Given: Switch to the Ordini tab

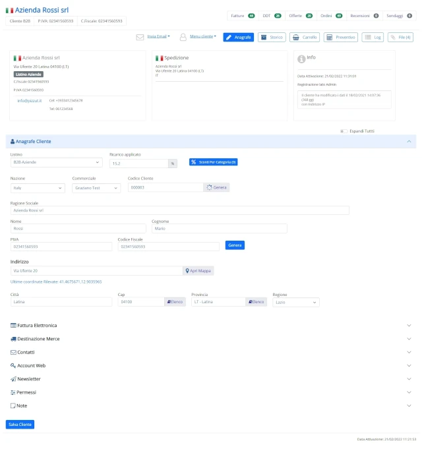Looking at the screenshot, I should [331, 16].
